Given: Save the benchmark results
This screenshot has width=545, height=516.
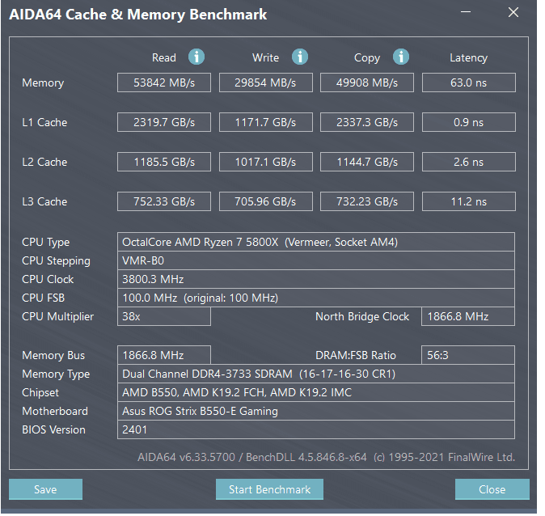Looking at the screenshot, I should pyautogui.click(x=45, y=489).
